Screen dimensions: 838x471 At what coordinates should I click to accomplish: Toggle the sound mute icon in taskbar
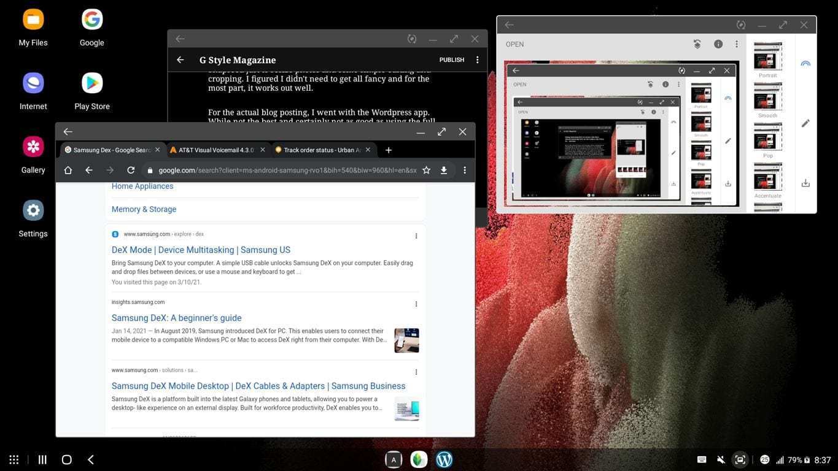click(721, 459)
